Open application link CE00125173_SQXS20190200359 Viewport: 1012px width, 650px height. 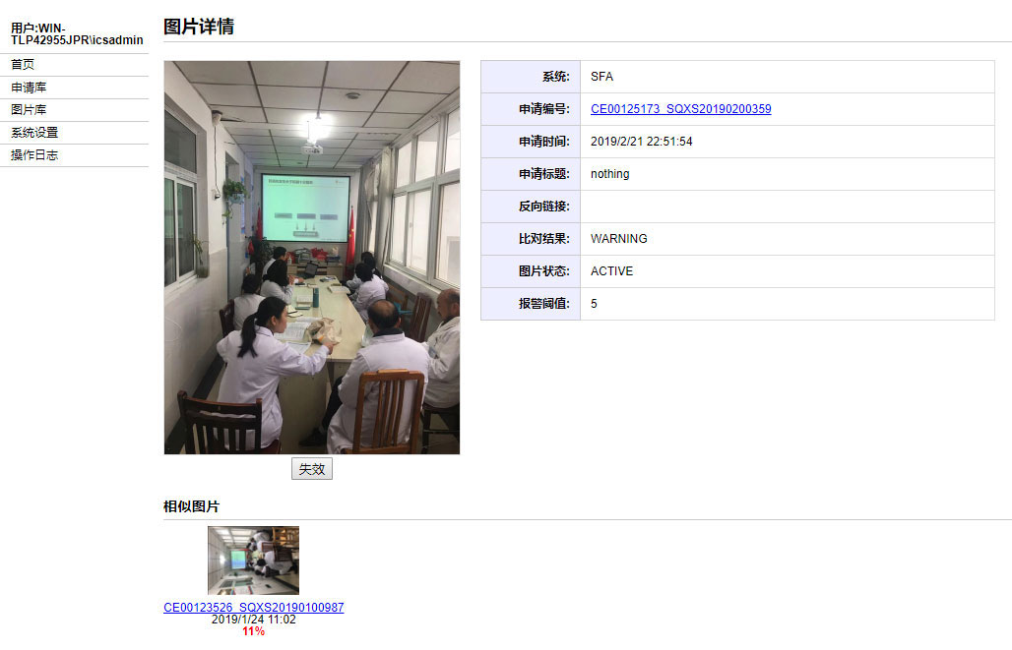click(x=681, y=109)
